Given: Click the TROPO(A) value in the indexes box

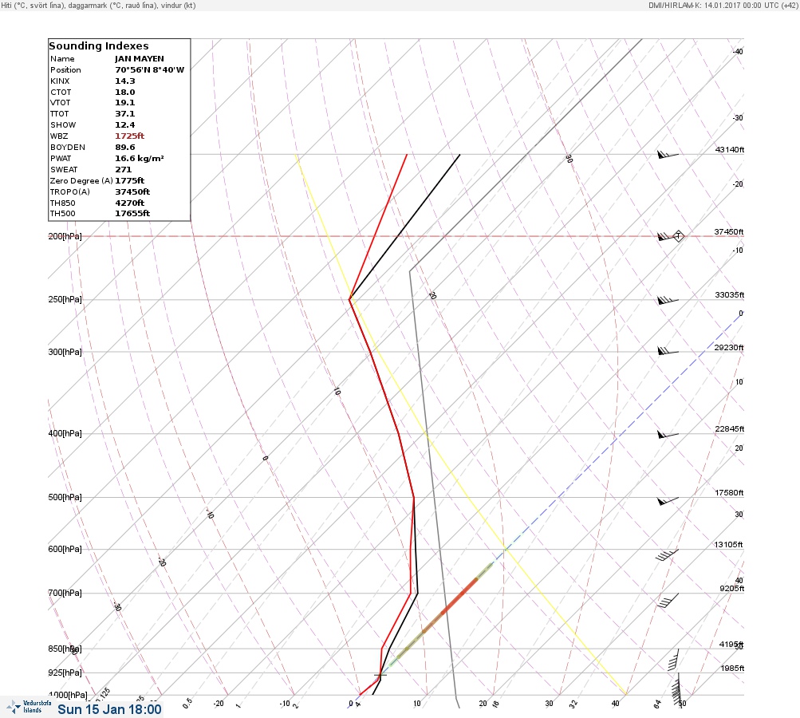Looking at the screenshot, I should [132, 192].
